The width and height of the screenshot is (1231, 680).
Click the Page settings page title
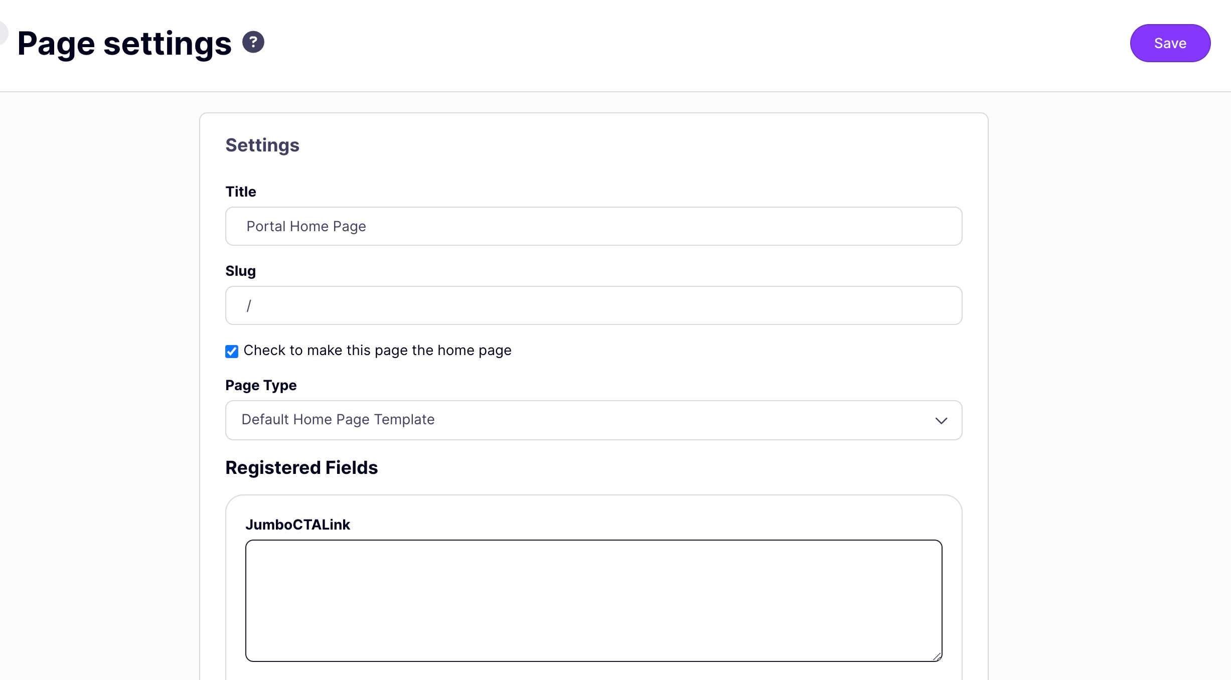pos(124,43)
